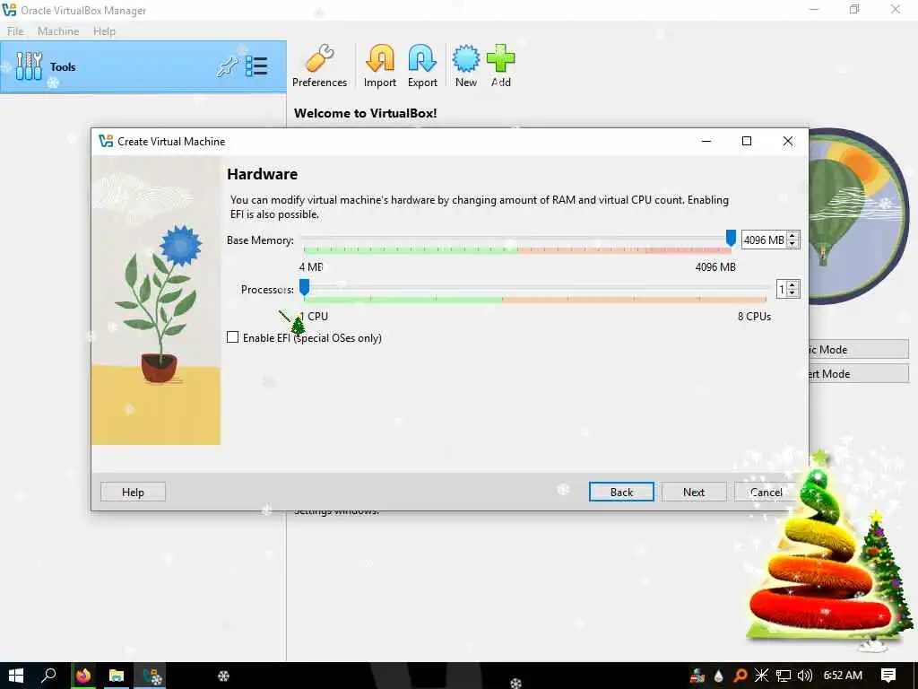Open Firefox from the taskbar

point(83,676)
